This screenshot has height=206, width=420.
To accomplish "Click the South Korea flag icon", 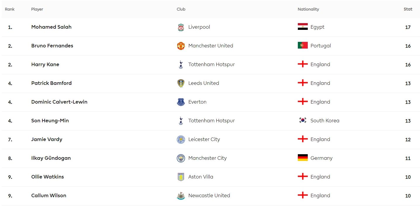I will point(303,121).
